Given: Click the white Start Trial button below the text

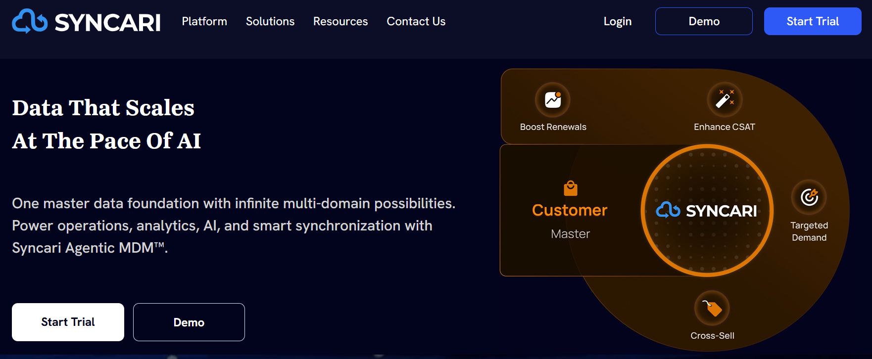Looking at the screenshot, I should [68, 322].
